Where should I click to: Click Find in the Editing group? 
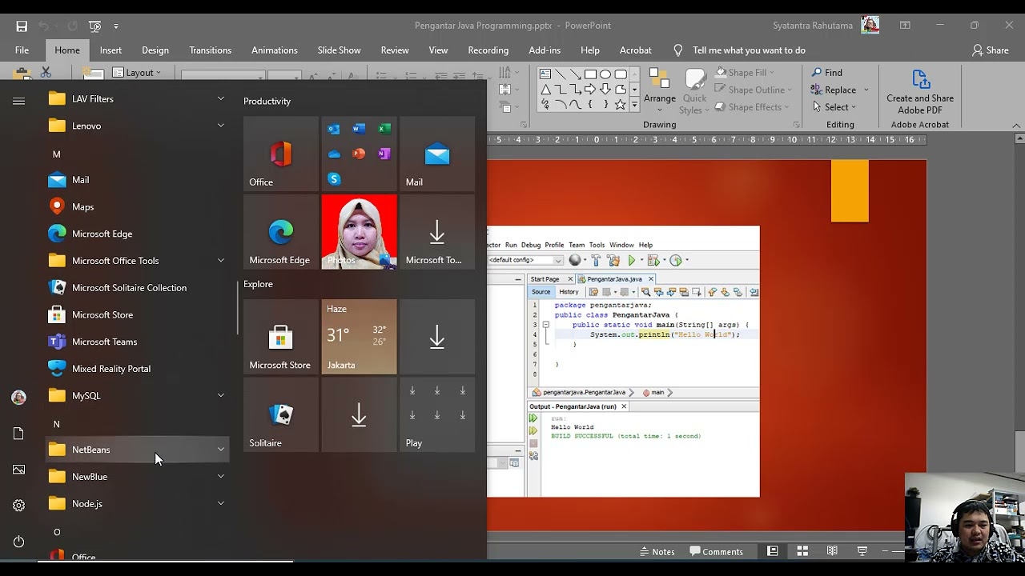826,73
